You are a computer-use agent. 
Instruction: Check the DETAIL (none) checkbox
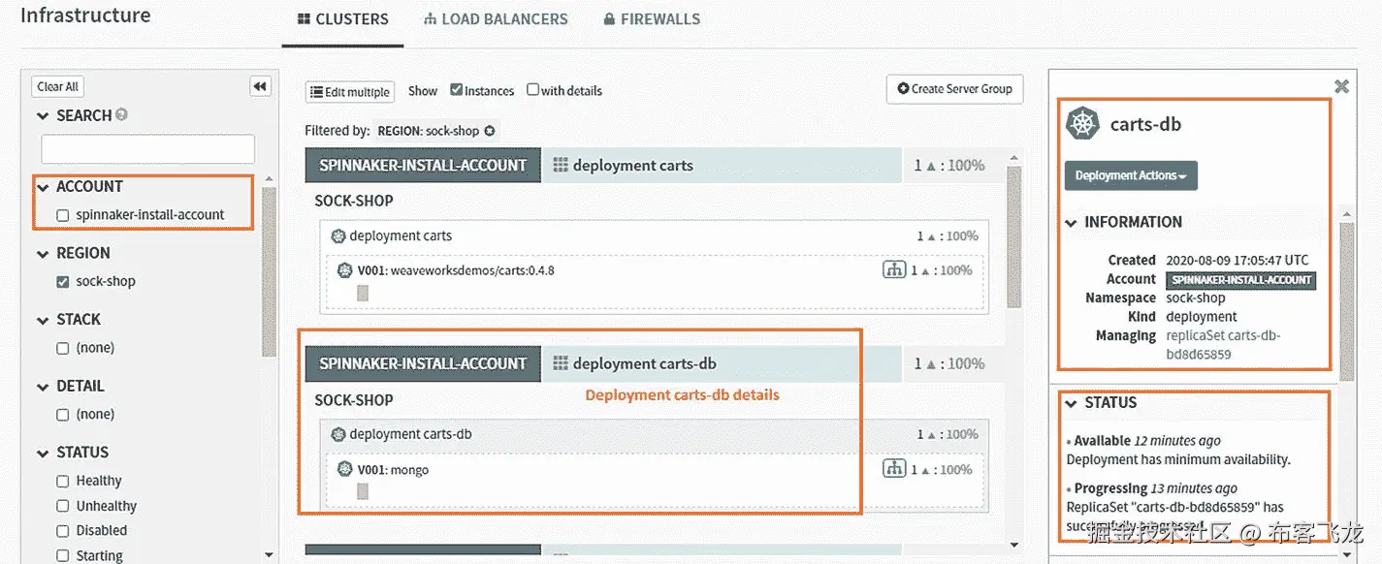(63, 415)
